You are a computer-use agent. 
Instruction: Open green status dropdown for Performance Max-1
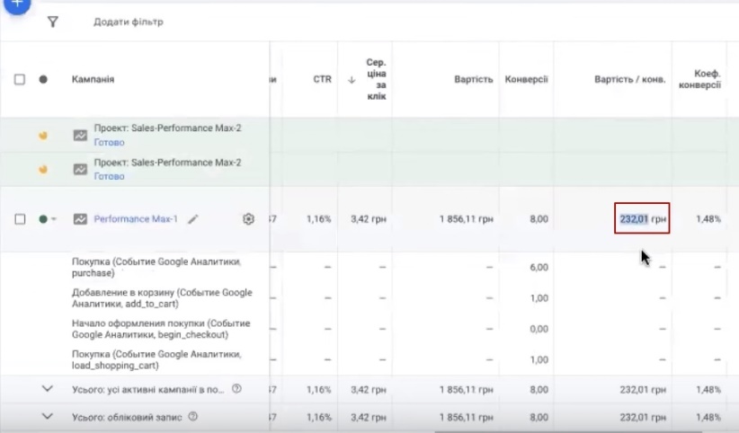[x=48, y=218]
